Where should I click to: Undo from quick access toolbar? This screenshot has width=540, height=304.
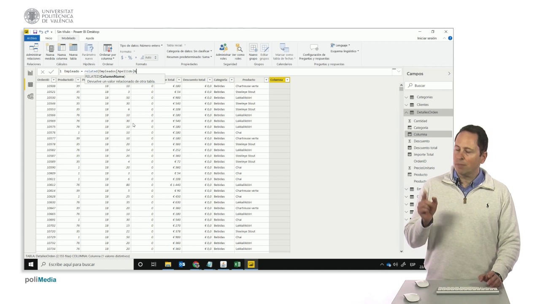coord(41,32)
